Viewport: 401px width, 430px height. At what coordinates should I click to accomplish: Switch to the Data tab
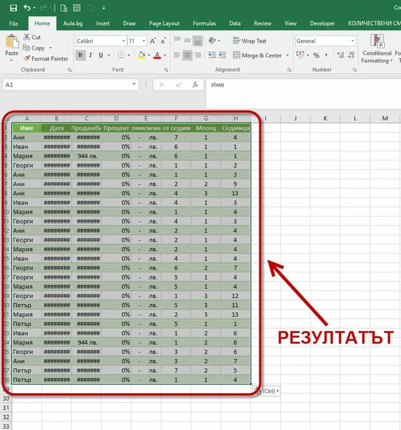(x=235, y=23)
